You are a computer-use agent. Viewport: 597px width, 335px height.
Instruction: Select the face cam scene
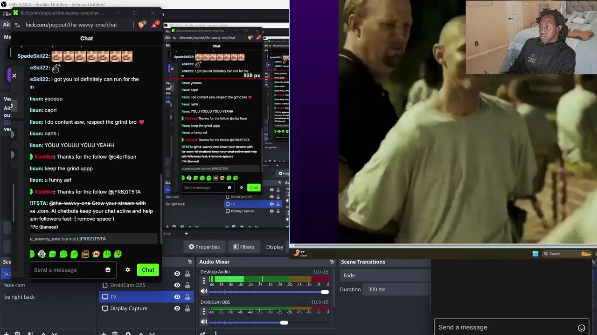click(x=14, y=285)
